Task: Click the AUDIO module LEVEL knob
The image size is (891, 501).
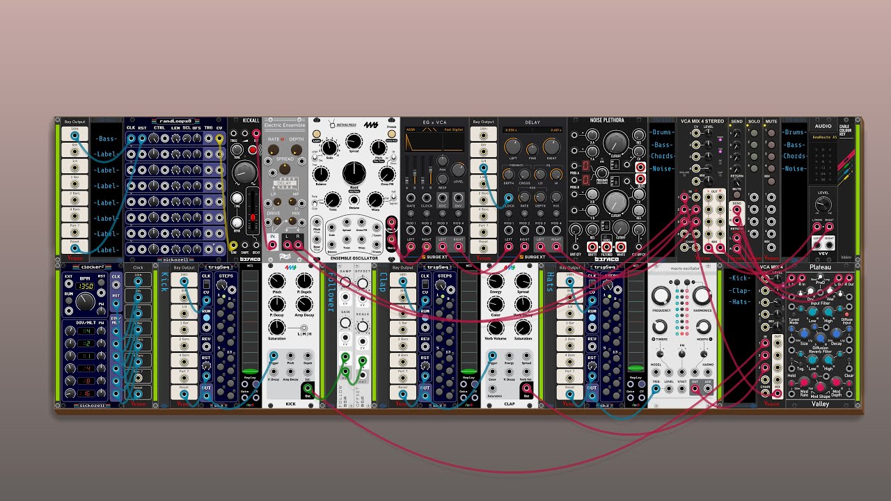Action: (x=823, y=204)
